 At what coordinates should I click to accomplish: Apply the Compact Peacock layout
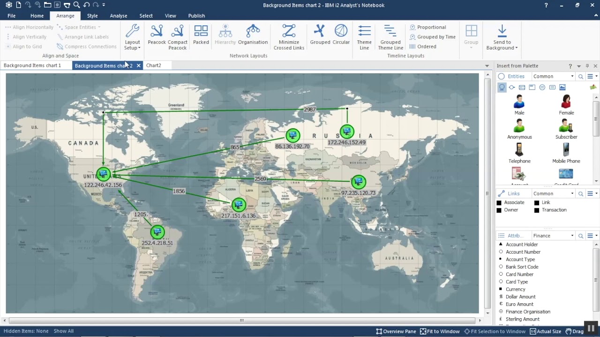[x=178, y=37]
